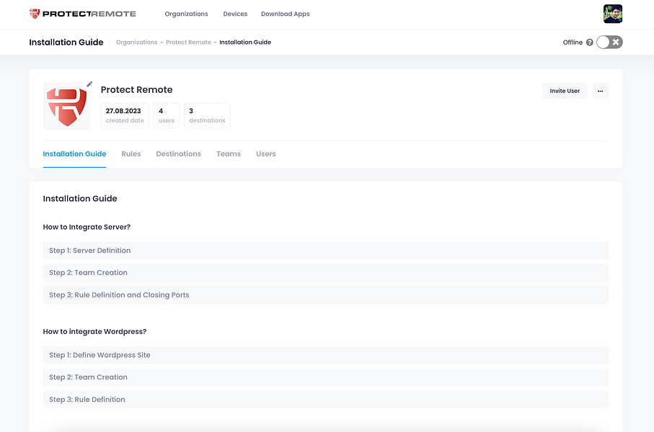654x432 pixels.
Task: Click the pencil edit icon on organization logo
Action: click(89, 84)
